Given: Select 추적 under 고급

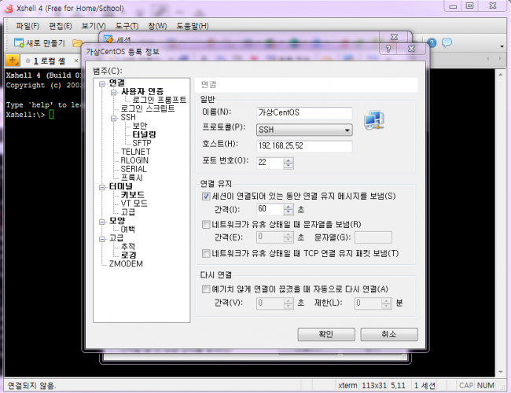Looking at the screenshot, I should (127, 247).
